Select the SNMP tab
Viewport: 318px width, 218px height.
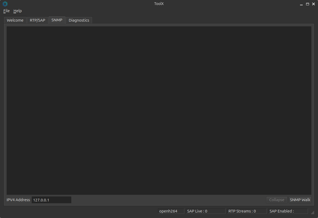(57, 20)
